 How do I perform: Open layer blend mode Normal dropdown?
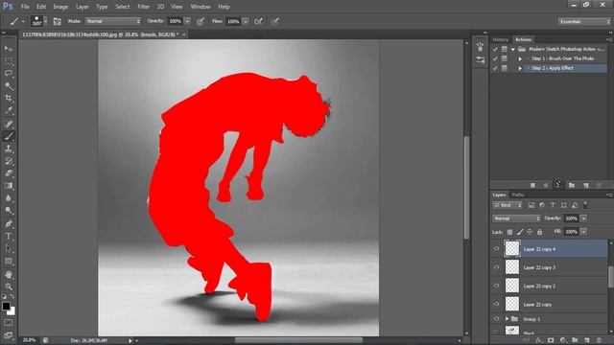click(x=516, y=218)
